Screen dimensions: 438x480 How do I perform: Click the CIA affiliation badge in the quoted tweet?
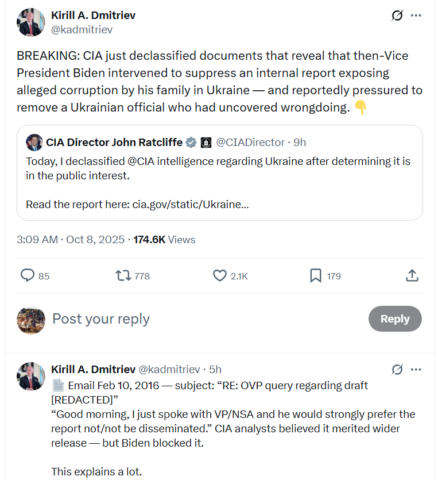206,142
